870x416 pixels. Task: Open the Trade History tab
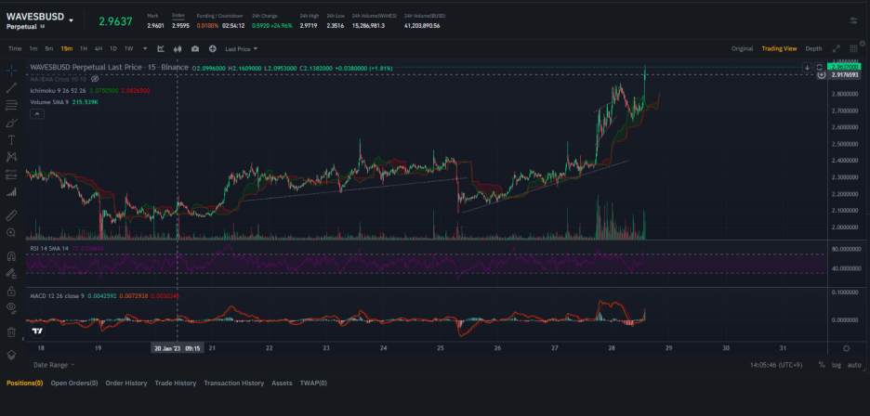tap(176, 383)
